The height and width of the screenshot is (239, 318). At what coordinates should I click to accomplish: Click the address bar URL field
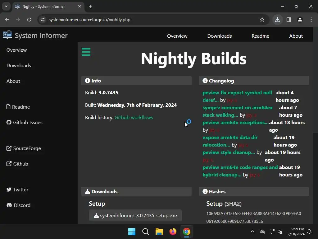coord(150,20)
